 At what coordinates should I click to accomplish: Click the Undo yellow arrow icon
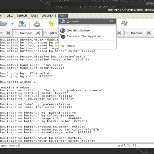[51, 24]
